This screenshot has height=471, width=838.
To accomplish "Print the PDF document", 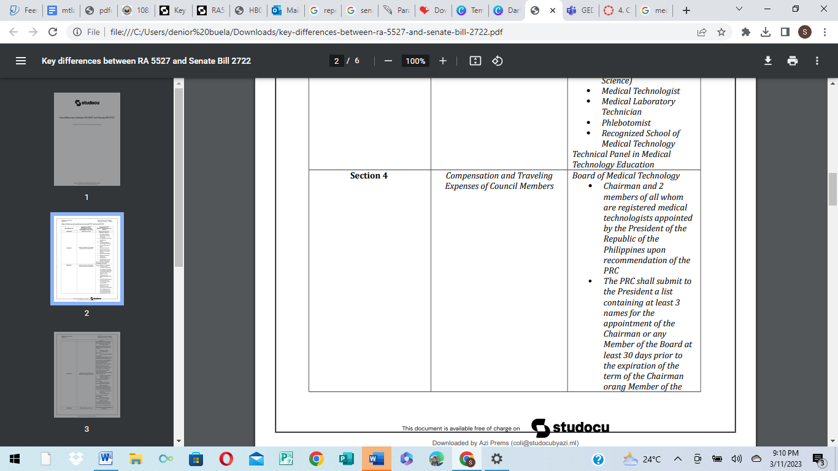I will coord(793,61).
